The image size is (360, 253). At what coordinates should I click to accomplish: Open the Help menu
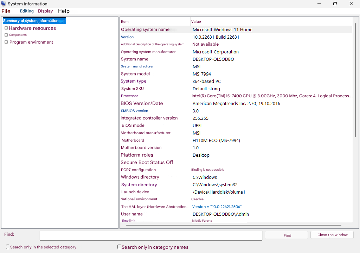tap(64, 11)
